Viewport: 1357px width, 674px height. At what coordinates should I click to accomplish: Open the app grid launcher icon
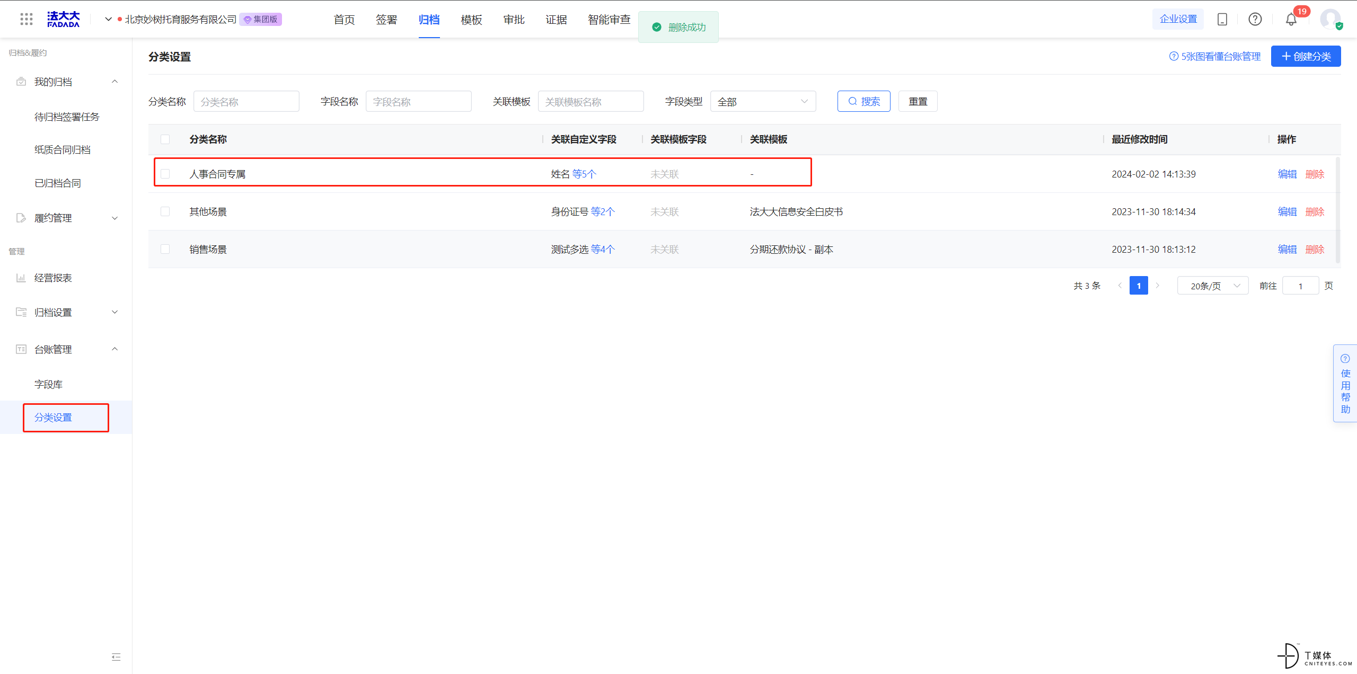click(x=27, y=20)
